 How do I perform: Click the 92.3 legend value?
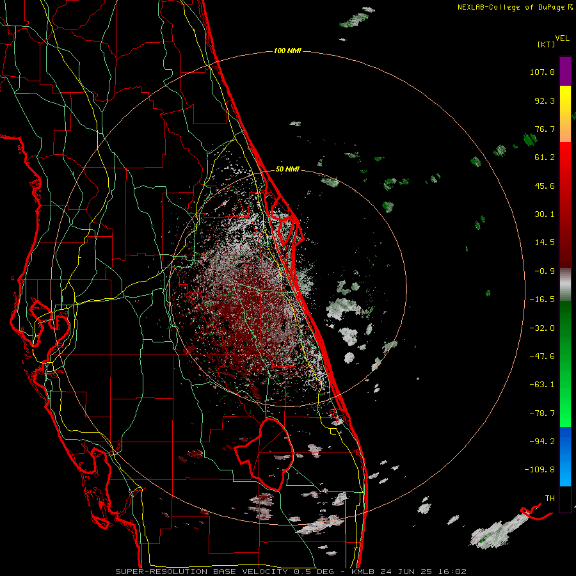tap(545, 100)
